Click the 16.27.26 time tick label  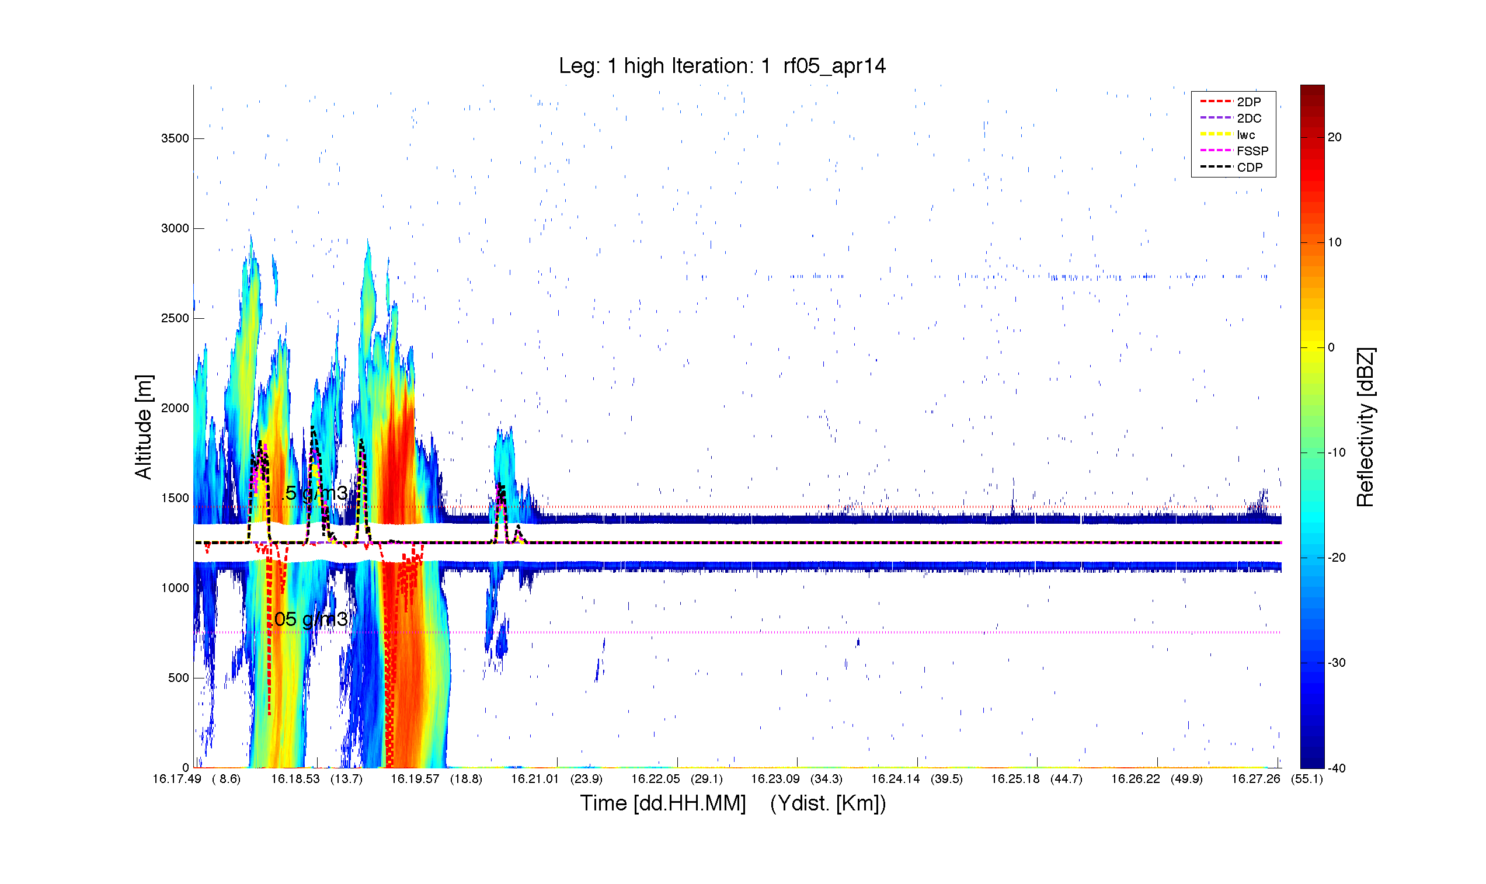[x=1255, y=778]
